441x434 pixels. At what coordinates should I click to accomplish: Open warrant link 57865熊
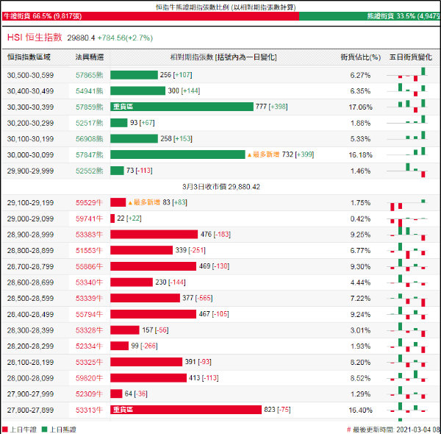pos(90,75)
